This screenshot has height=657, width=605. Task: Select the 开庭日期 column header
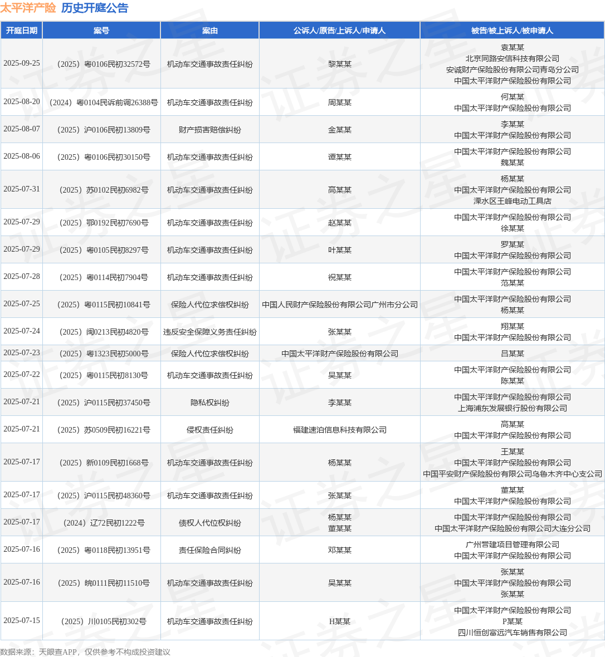tap(21, 31)
